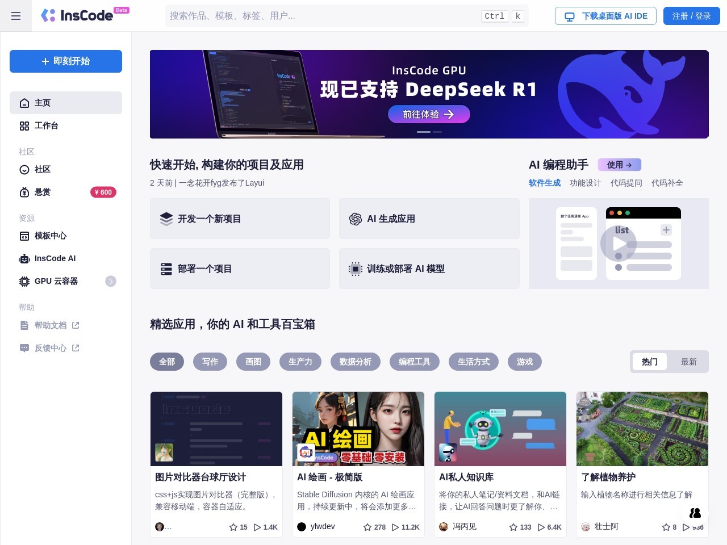Click the chip icon on 训练或部署 AI 模型
Screen dimensions: 727x545
tap(356, 269)
